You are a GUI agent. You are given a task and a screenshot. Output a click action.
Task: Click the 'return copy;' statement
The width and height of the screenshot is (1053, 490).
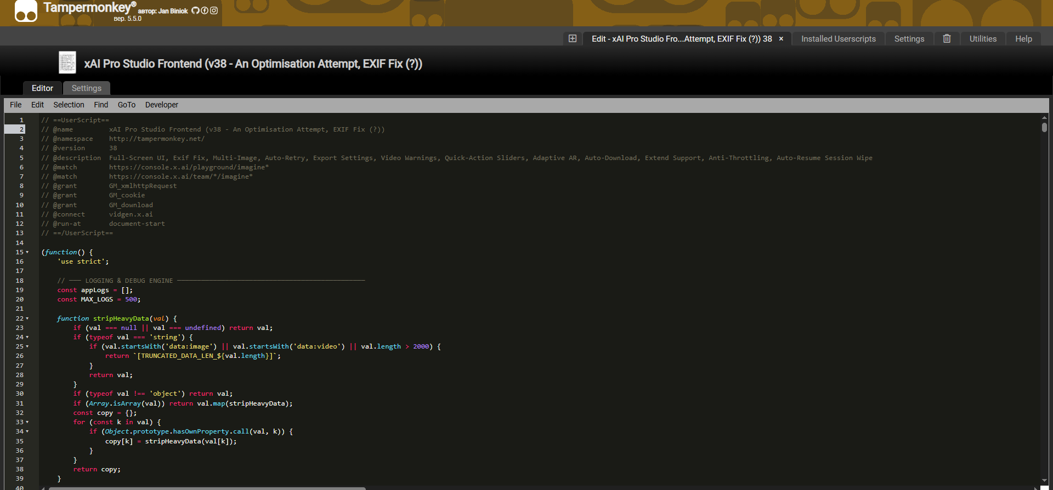point(97,469)
